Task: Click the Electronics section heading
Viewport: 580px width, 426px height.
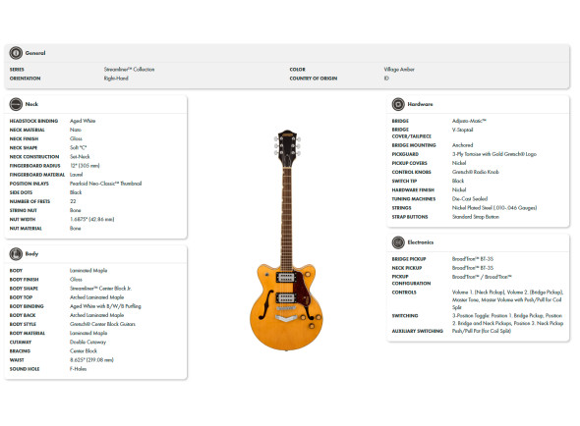Action: click(421, 242)
